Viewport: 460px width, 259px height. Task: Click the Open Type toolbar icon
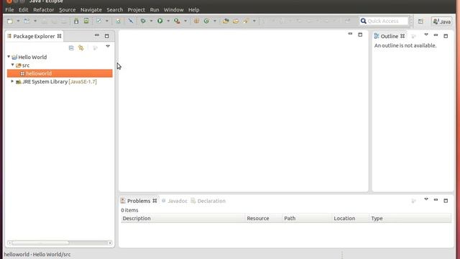coord(226,21)
